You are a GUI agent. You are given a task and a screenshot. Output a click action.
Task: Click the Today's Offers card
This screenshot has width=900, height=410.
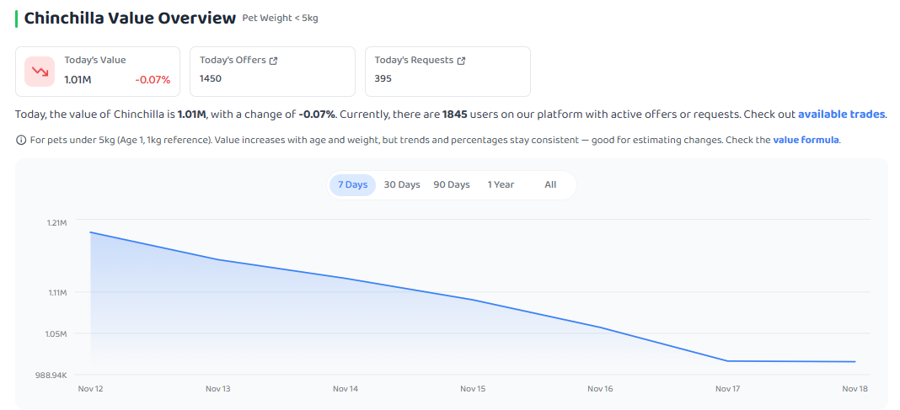(x=273, y=72)
